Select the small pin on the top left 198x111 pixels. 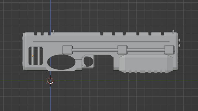pyautogui.click(x=53, y=31)
